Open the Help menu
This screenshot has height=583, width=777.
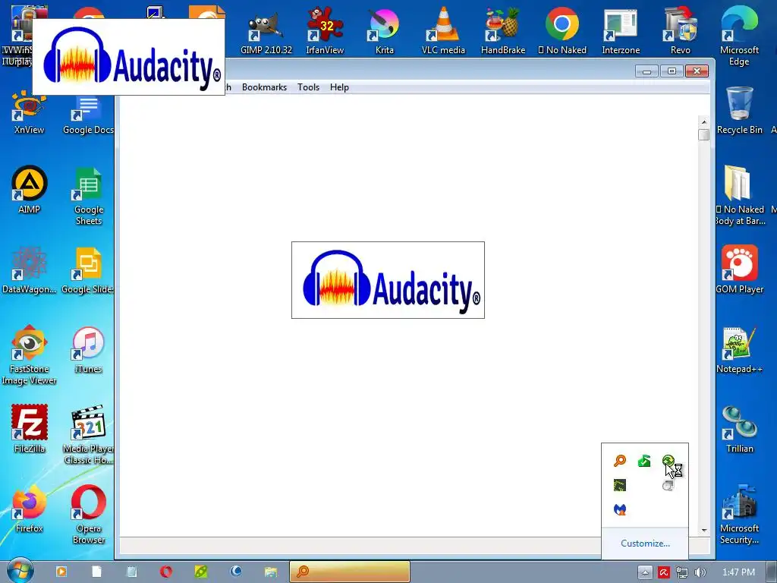[x=339, y=87]
